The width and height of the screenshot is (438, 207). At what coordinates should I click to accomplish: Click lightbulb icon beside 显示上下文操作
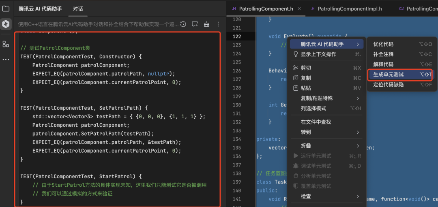pyautogui.click(x=296, y=54)
